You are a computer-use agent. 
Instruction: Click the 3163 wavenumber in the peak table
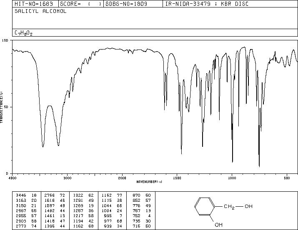[x=21, y=200]
